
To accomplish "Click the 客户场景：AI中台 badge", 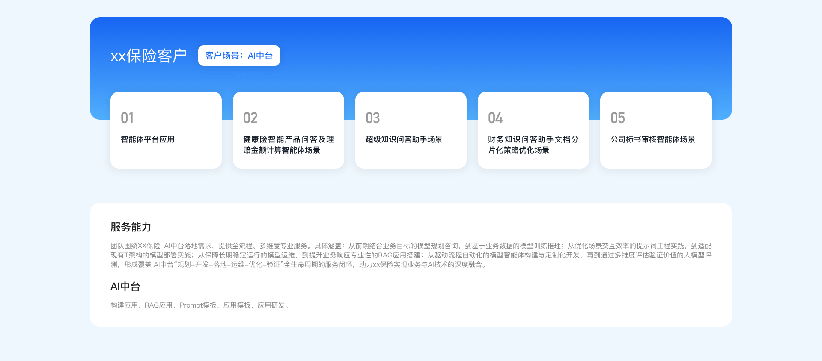I will click(x=239, y=56).
